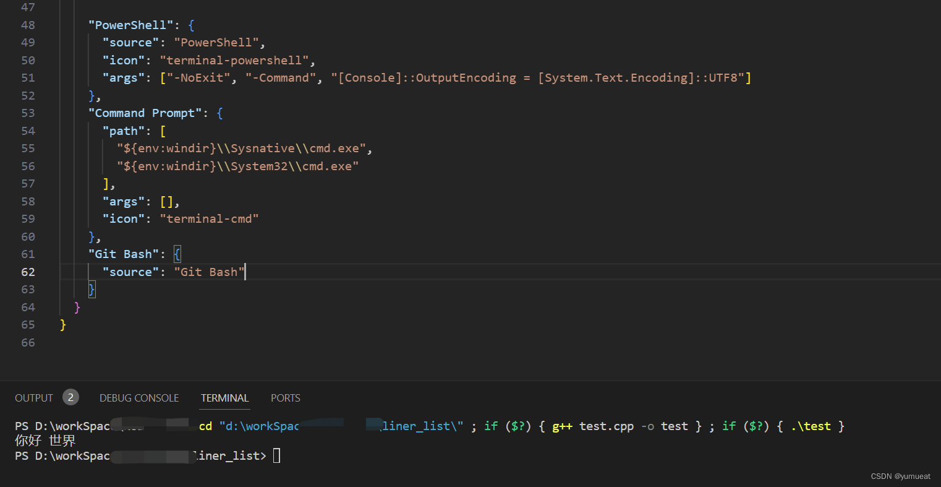Screen dimensions: 941x487
Task: Click line number 66 in the gutter
Action: (28, 343)
